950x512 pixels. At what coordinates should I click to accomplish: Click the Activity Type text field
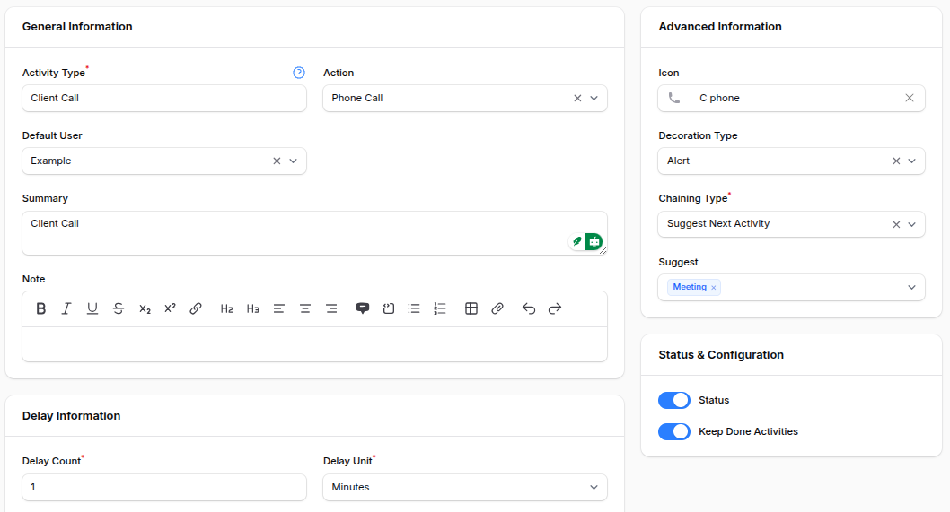tap(164, 99)
